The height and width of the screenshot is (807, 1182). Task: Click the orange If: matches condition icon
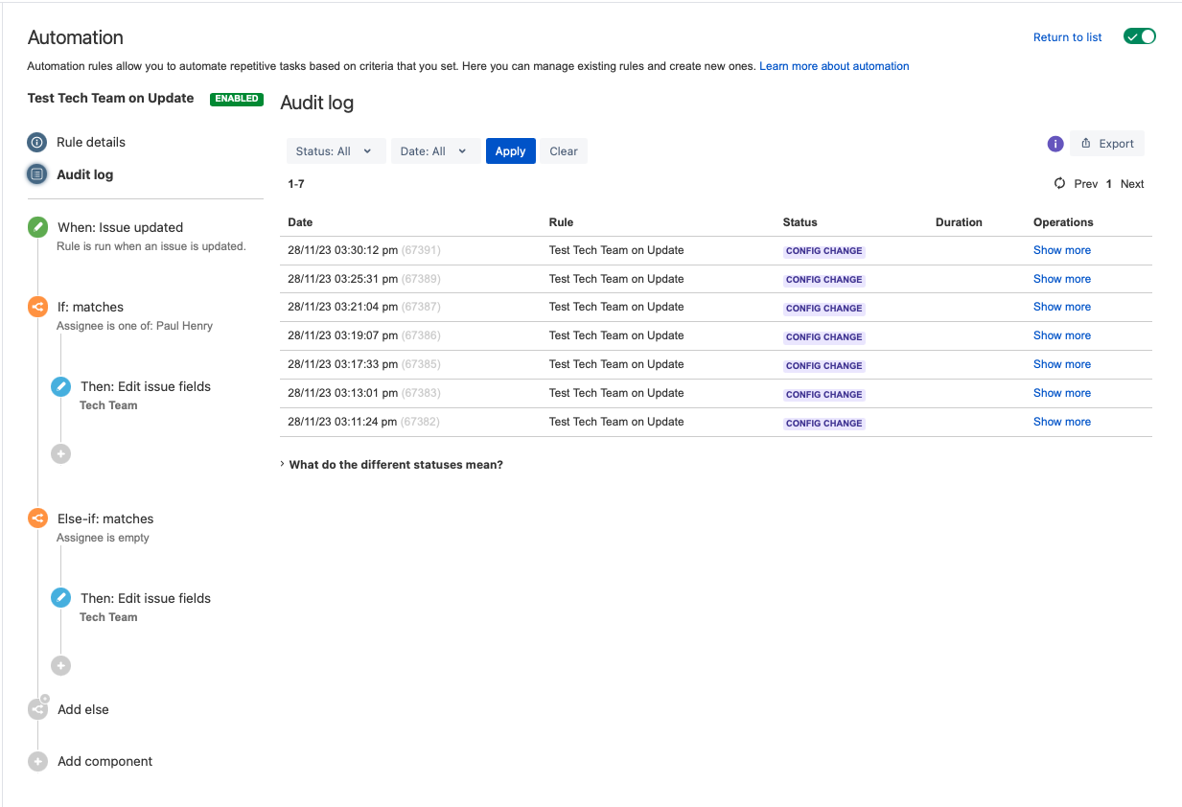pos(37,307)
